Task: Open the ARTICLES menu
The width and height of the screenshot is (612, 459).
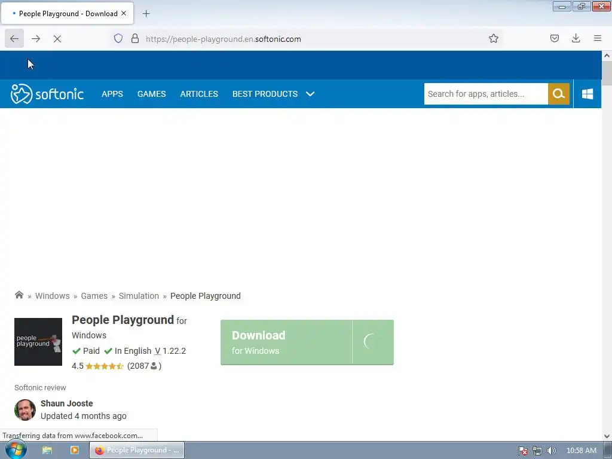Action: pyautogui.click(x=199, y=94)
